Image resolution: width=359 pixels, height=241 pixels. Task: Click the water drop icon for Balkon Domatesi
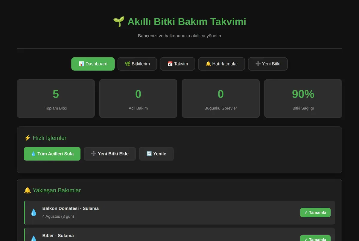[34, 212]
